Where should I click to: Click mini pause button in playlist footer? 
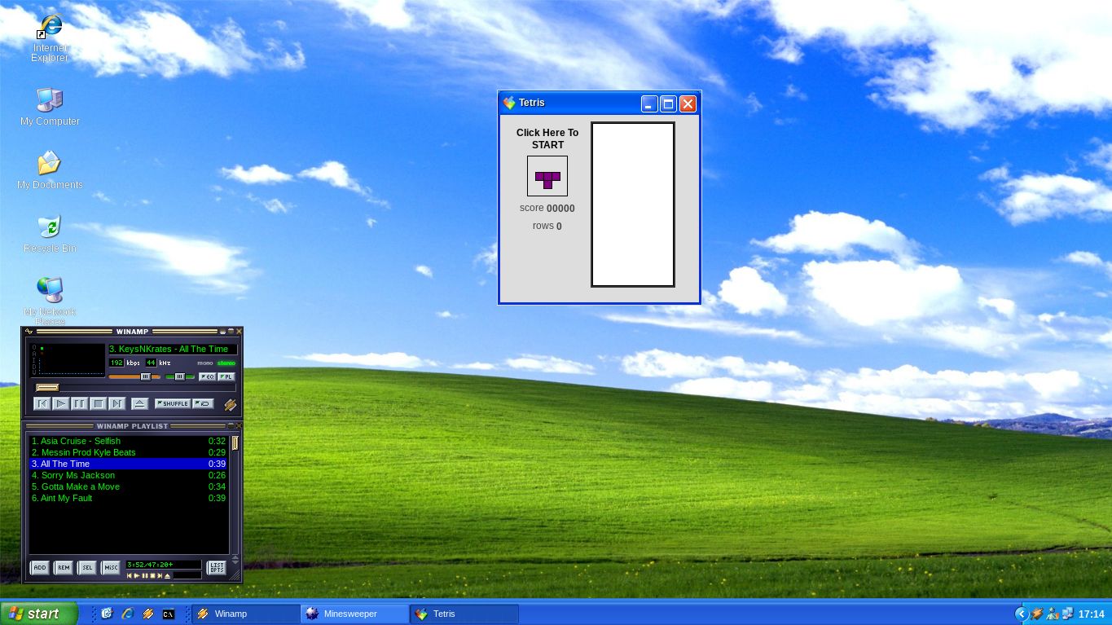[x=145, y=576]
